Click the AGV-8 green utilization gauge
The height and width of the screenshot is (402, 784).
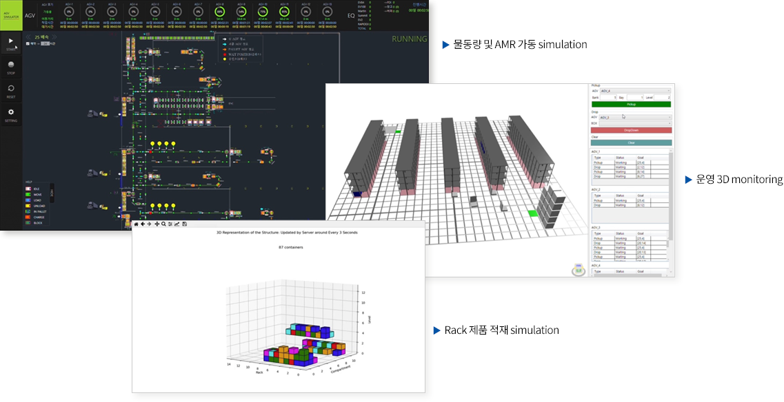coord(219,11)
